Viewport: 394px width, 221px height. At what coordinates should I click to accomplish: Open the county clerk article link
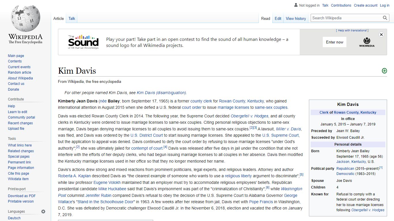tap(201, 101)
